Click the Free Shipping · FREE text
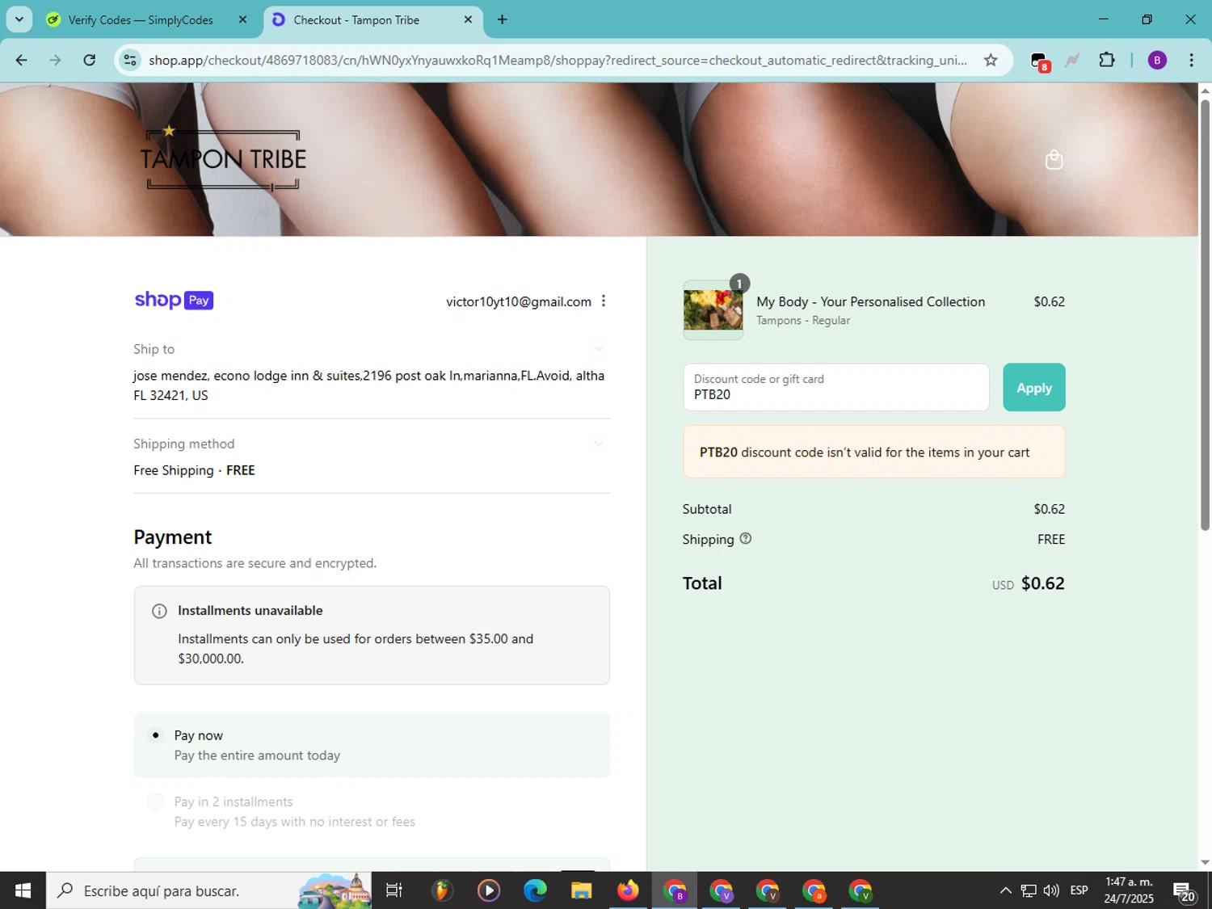Viewport: 1212px width, 909px height. 194,470
